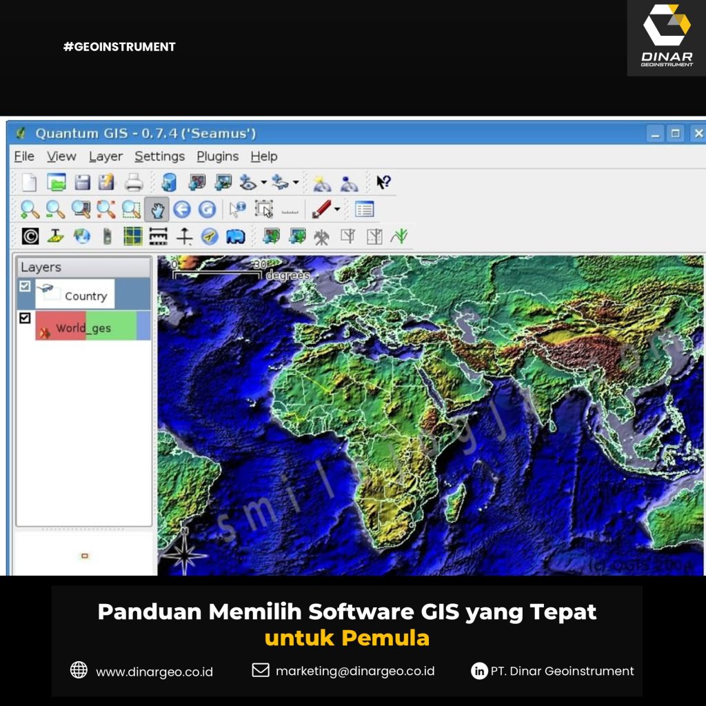Select the Zoom Out magnifier tool
706x706 pixels.
55,210
